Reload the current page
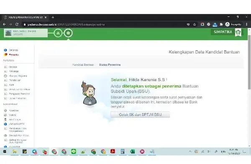The image size is (251, 164). point(17,24)
